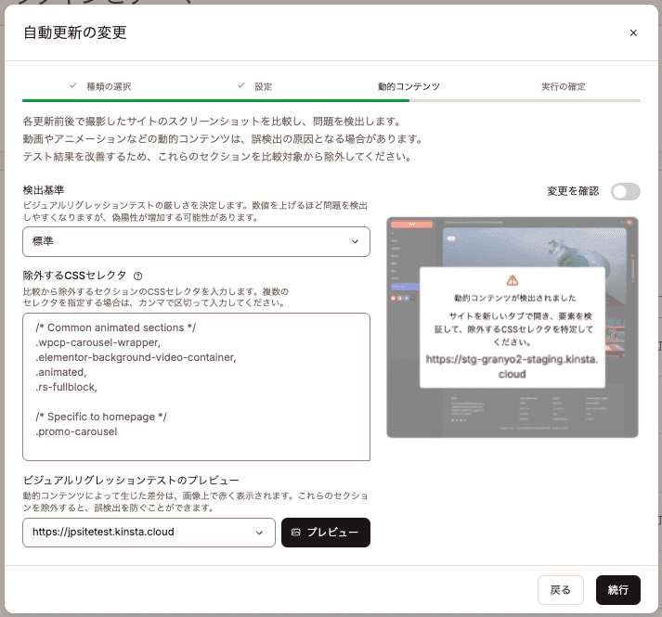The image size is (662, 617).
Task: Click the '/* Specific to homepage */' comment
Action: [x=101, y=417]
